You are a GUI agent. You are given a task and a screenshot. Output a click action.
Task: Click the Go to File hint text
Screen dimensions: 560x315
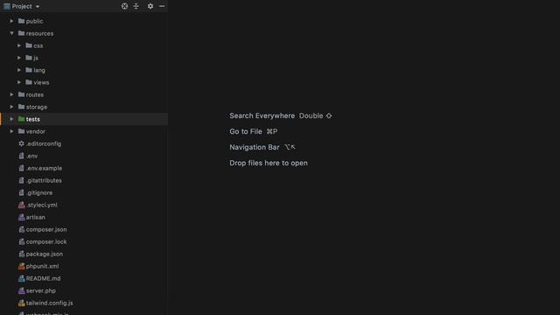(x=246, y=131)
